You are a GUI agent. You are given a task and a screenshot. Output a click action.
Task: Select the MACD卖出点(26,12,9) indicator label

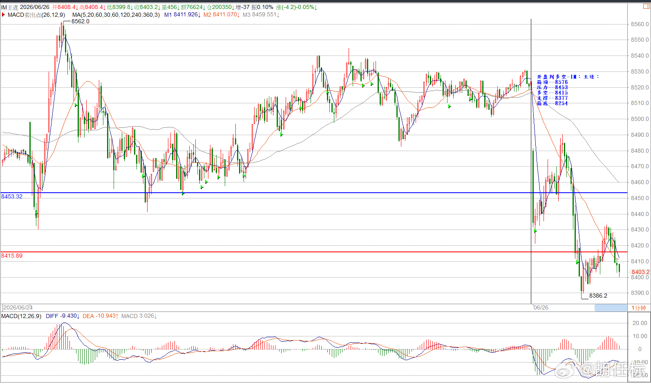click(x=36, y=15)
